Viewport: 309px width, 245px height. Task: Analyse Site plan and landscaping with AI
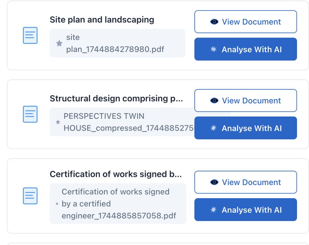[x=246, y=50]
